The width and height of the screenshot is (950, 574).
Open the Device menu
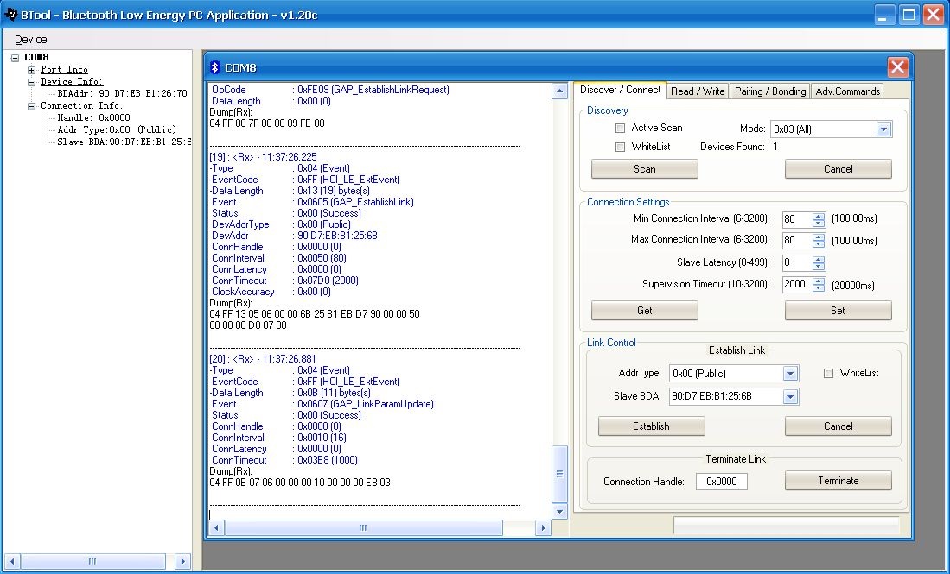[31, 40]
